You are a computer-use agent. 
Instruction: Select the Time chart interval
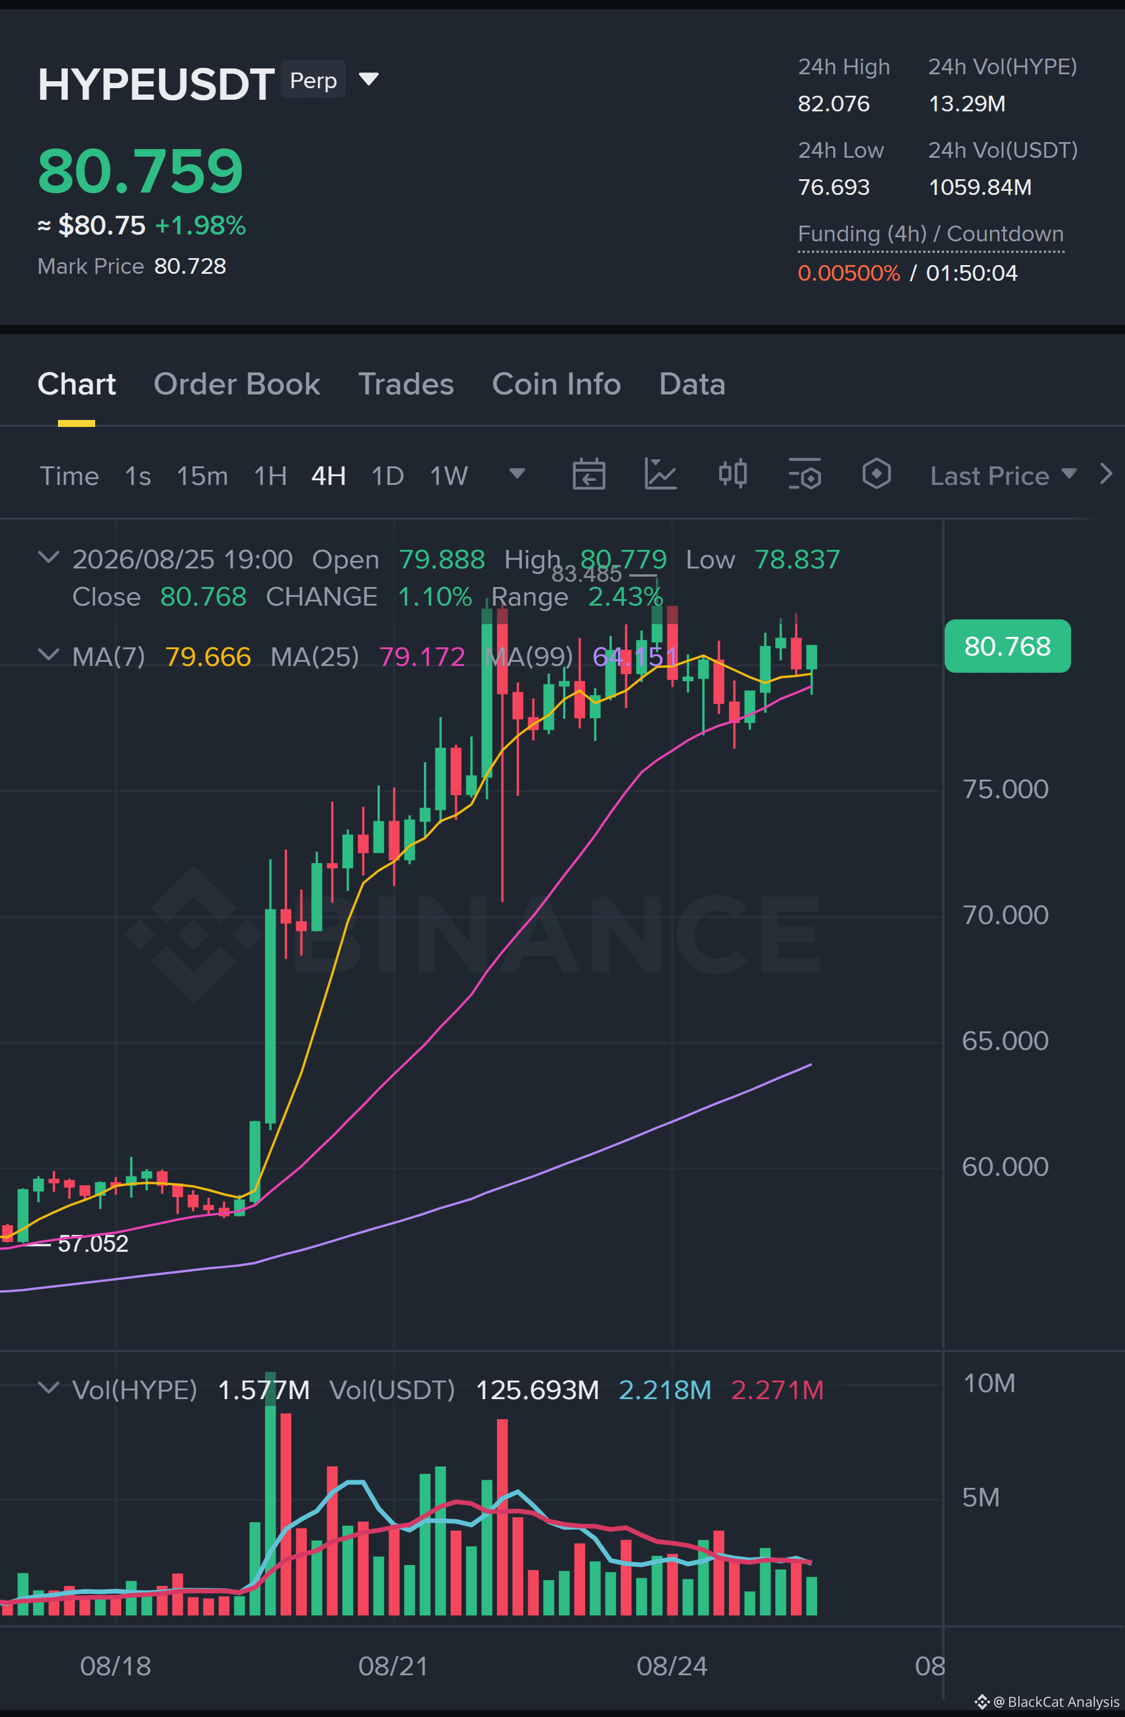coord(69,476)
